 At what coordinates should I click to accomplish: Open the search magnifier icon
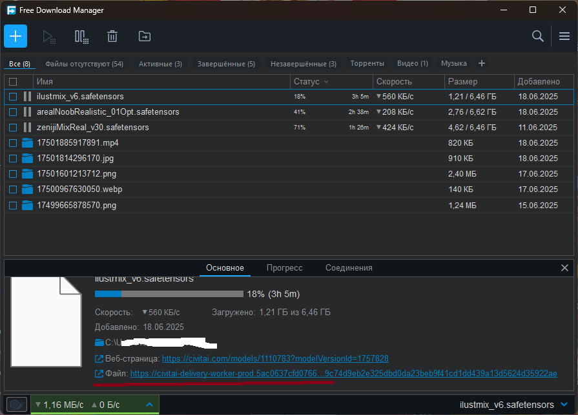click(538, 36)
